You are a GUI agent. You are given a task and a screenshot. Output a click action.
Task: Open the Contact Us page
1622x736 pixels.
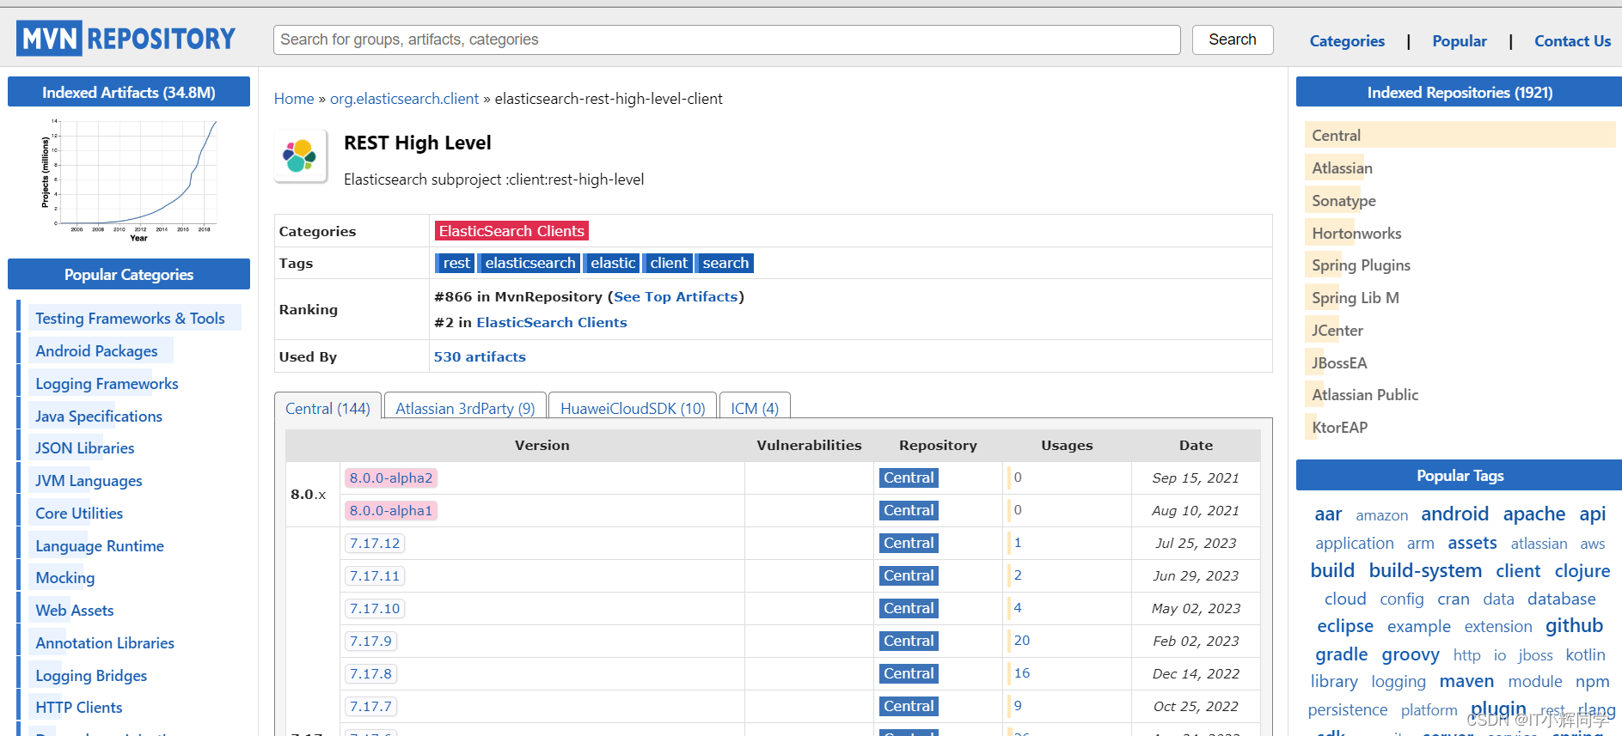coord(1572,41)
